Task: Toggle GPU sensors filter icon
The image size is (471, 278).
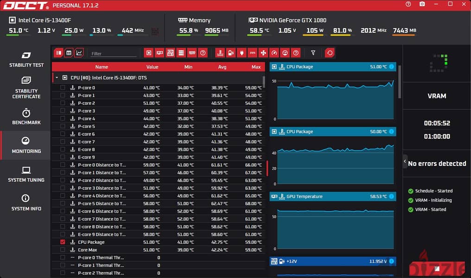Action: coord(159,53)
